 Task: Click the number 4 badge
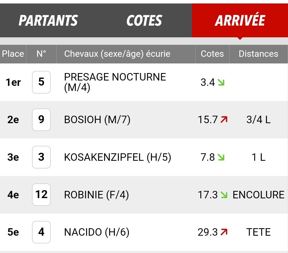click(41, 232)
